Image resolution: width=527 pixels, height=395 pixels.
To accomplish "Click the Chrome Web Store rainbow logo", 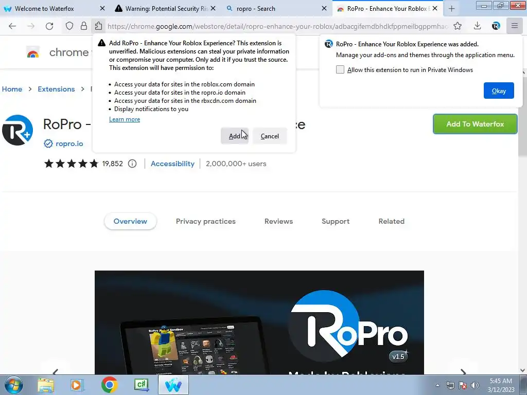I will pos(33,53).
